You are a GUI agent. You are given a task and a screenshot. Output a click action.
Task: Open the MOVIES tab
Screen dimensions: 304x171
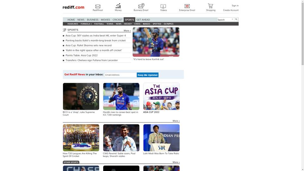point(105,20)
